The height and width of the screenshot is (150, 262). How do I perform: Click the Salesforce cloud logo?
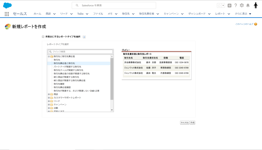coord(7,5)
